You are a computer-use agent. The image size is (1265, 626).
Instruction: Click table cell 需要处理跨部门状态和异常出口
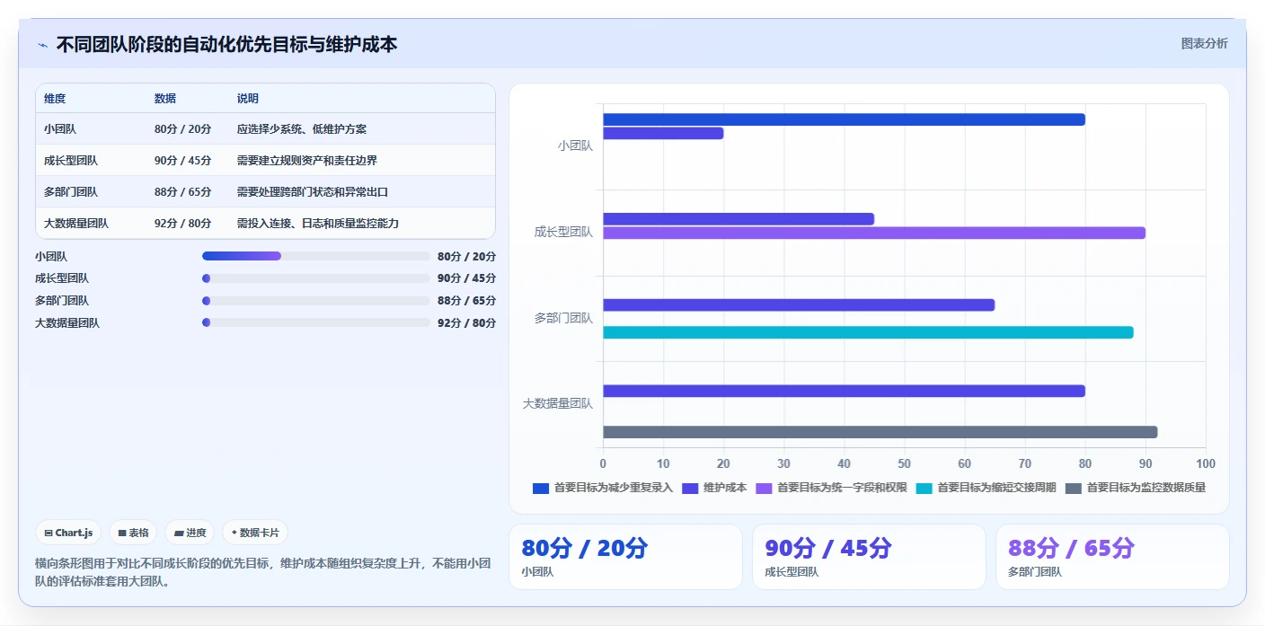click(x=313, y=192)
